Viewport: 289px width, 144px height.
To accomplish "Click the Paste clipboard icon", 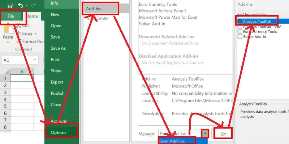I will [x=8, y=29].
